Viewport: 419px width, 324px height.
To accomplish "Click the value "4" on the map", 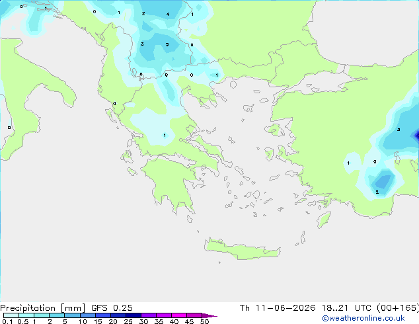I will pyautogui.click(x=168, y=14).
